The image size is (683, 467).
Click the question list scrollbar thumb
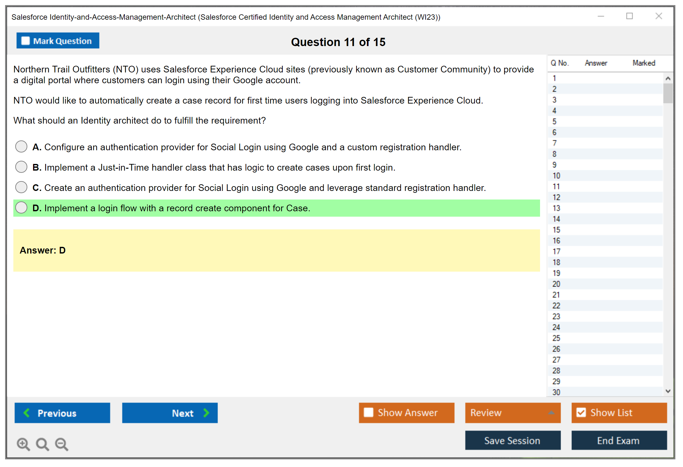pyautogui.click(x=668, y=93)
